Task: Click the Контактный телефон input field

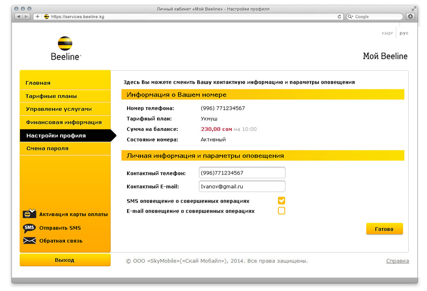Action: tap(242, 173)
